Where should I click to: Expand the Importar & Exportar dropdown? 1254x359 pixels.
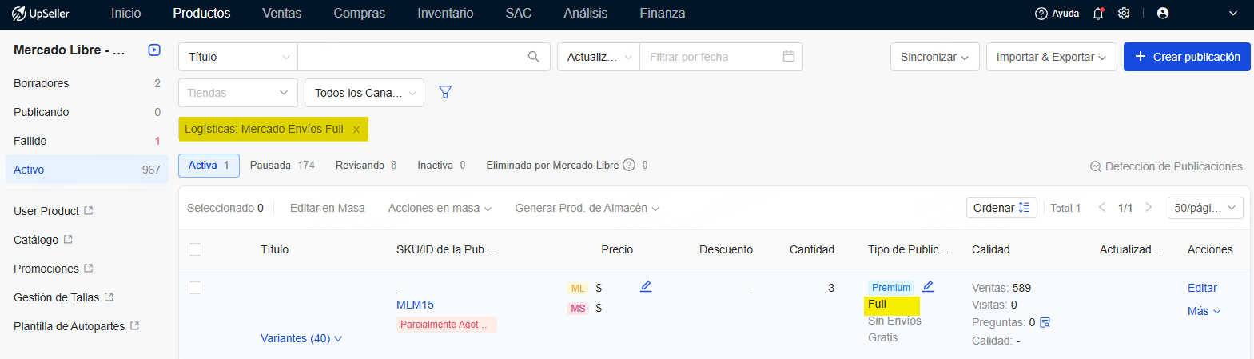click(x=1052, y=57)
